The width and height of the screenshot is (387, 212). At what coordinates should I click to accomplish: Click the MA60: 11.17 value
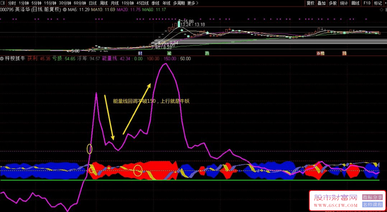[x=154, y=10]
